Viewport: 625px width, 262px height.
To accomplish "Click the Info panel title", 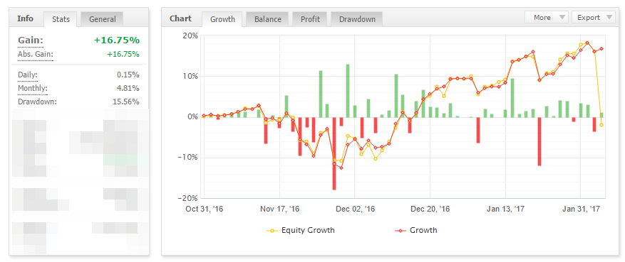I will point(26,18).
